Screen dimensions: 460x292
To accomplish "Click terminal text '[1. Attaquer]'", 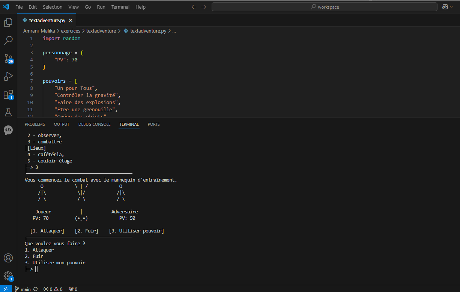I will (x=47, y=231).
